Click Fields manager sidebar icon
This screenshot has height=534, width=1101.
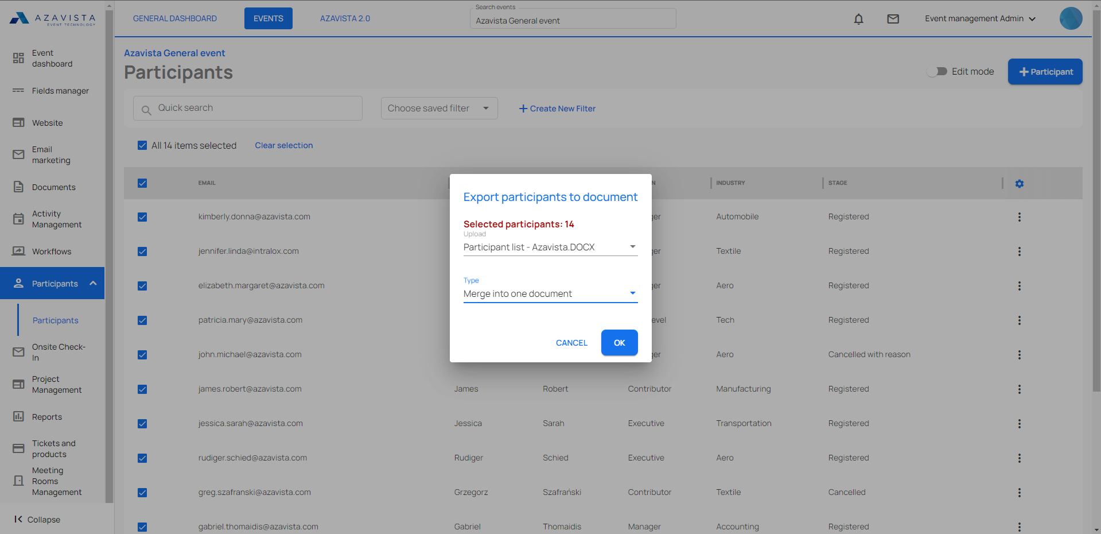pos(18,91)
